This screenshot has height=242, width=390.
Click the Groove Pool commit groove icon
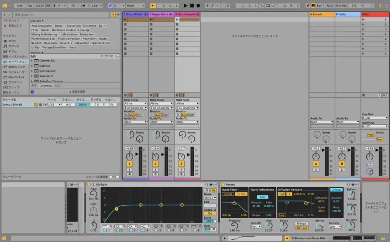[x=36, y=105]
